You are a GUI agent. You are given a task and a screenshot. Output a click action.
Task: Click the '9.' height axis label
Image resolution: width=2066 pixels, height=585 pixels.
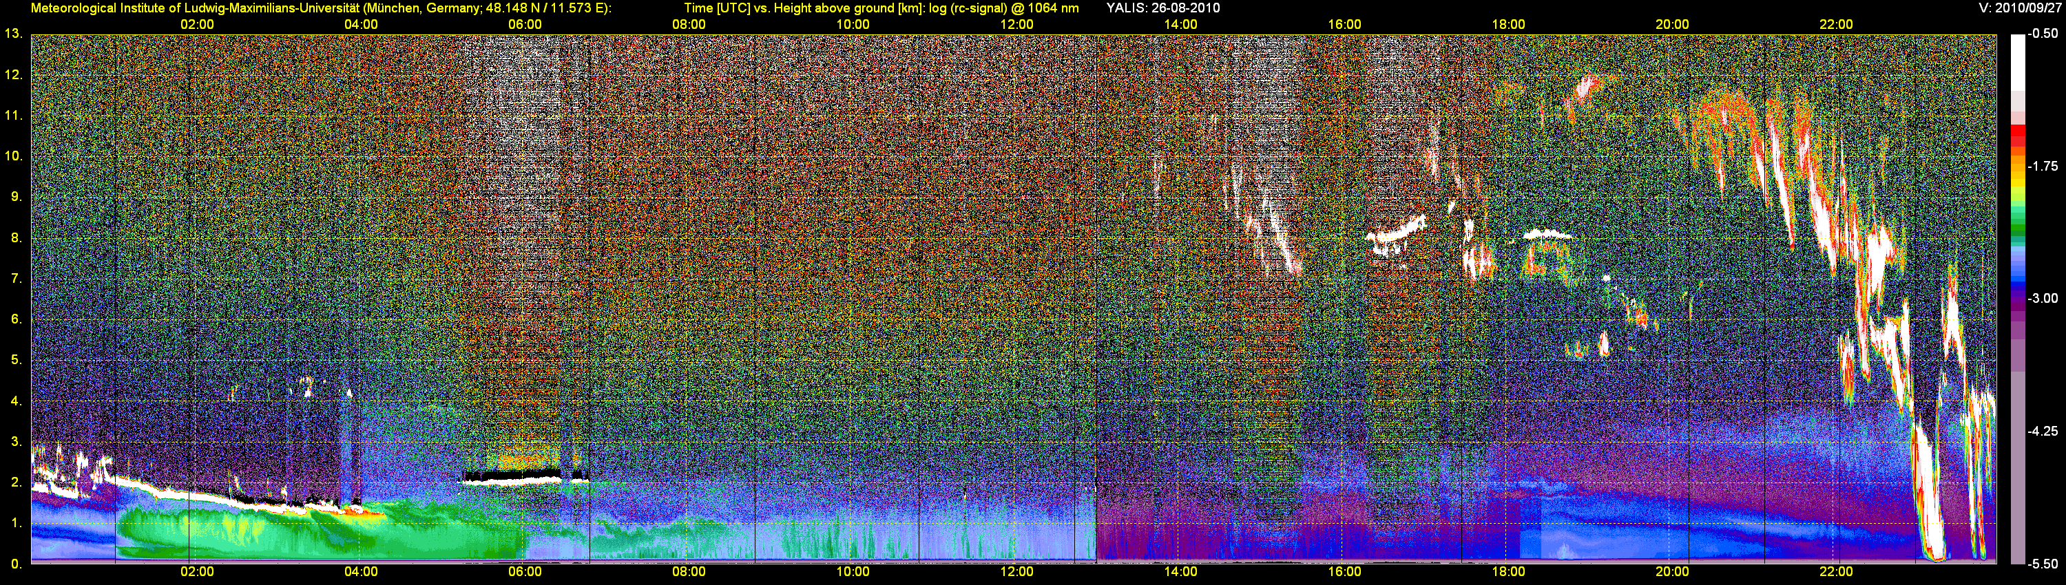(16, 197)
